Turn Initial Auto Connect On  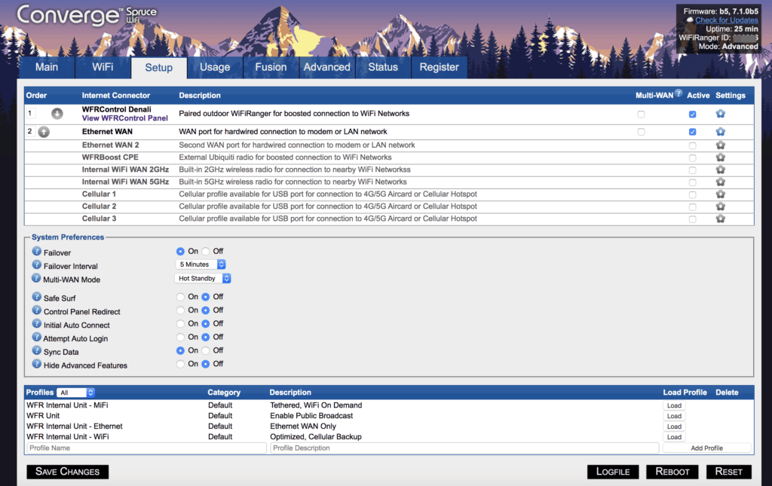tap(181, 324)
